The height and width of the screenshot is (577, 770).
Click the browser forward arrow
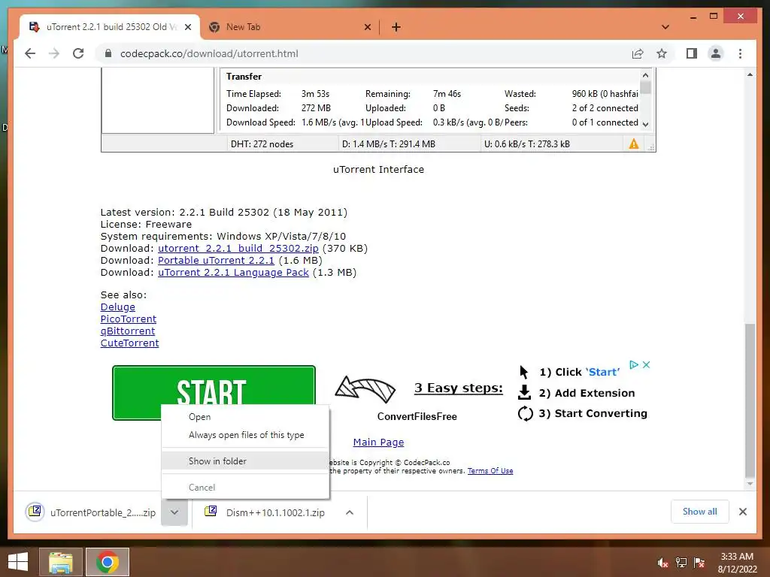54,53
